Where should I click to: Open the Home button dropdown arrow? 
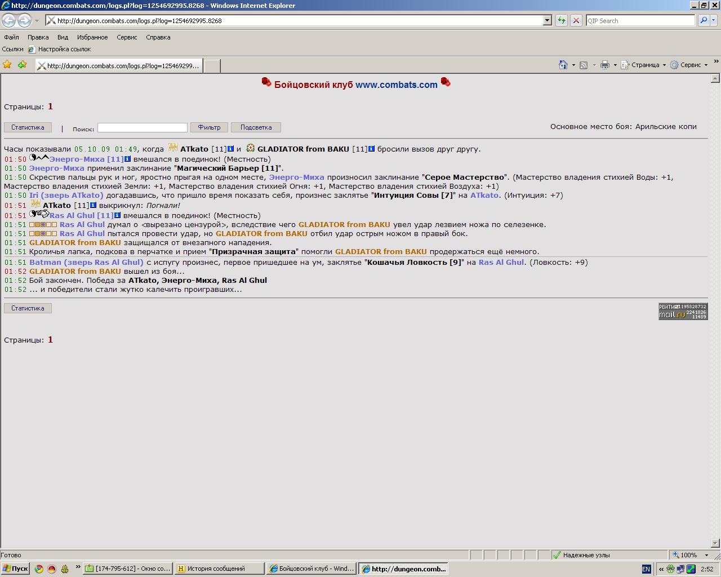pyautogui.click(x=573, y=65)
